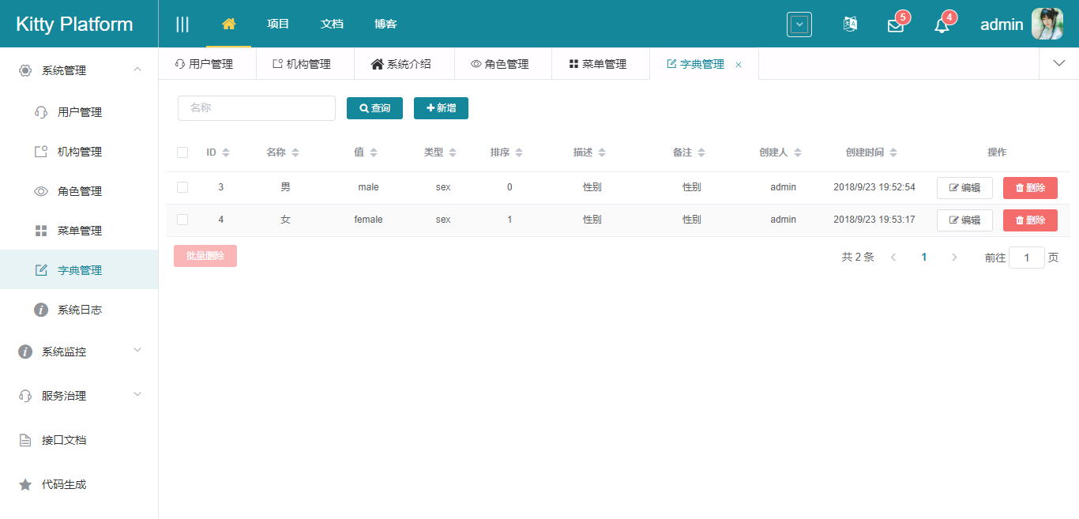The height and width of the screenshot is (519, 1079).
Task: Tick the checkbox for row ID 4
Action: (182, 220)
